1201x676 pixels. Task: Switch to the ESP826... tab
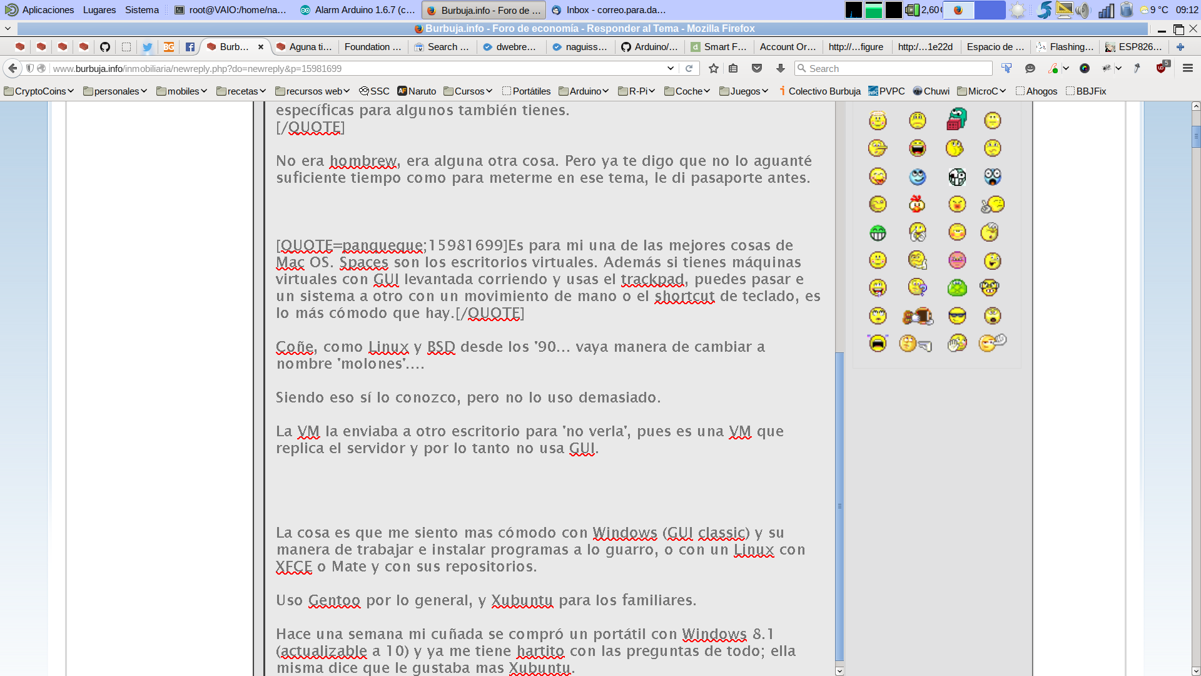point(1133,47)
